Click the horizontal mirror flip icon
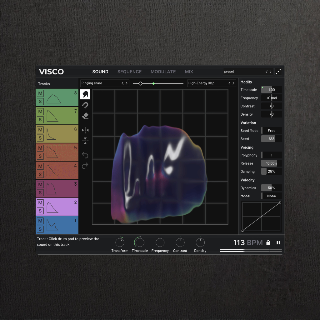Screen dimensions: 320x320 tap(85, 130)
